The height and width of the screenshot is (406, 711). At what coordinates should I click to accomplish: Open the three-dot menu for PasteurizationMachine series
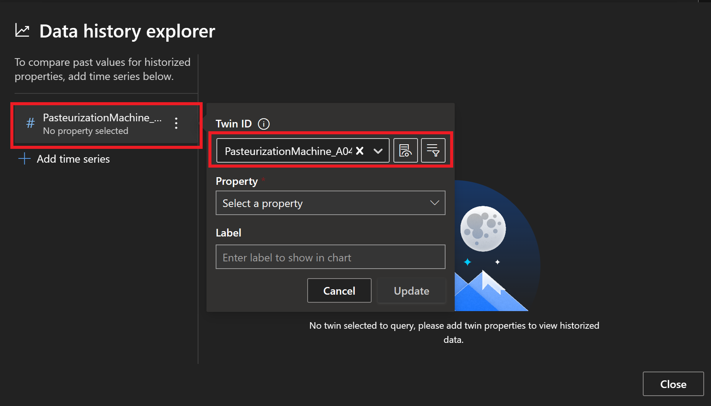coord(176,123)
